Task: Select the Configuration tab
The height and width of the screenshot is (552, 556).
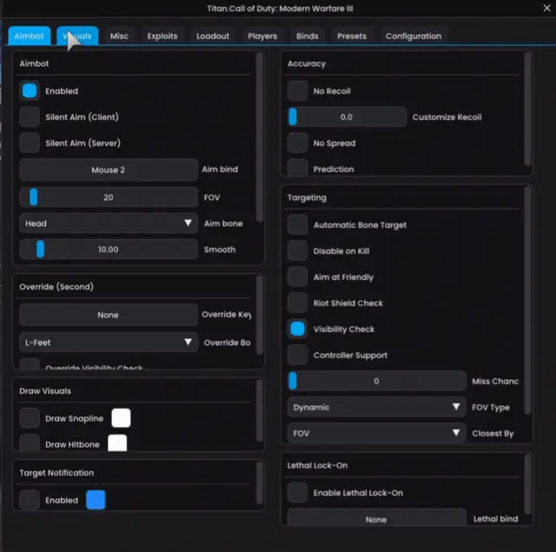Action: click(414, 36)
